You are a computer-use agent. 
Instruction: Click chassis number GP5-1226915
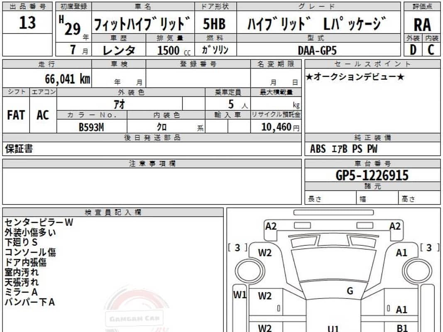point(372,175)
